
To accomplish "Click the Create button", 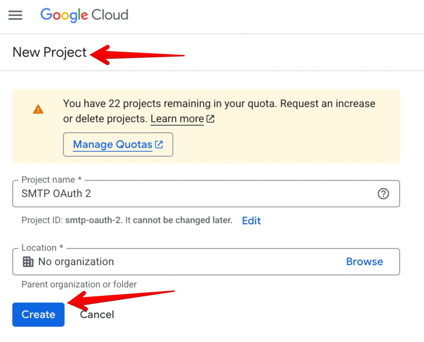I will pyautogui.click(x=38, y=315).
